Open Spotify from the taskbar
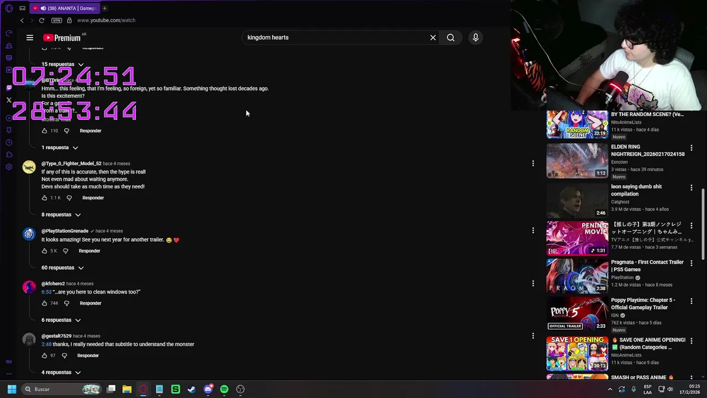Viewport: 707px width, 398px height. click(224, 389)
